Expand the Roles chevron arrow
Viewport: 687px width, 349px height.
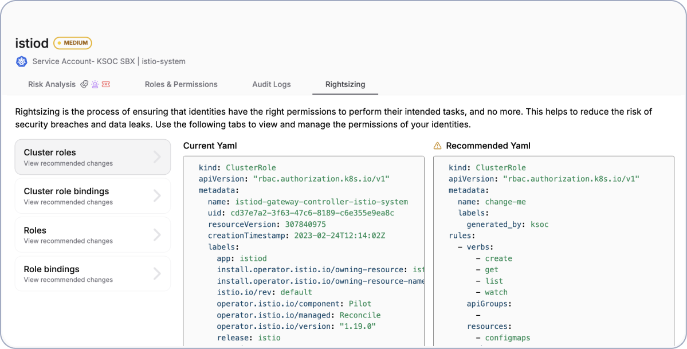pos(158,235)
